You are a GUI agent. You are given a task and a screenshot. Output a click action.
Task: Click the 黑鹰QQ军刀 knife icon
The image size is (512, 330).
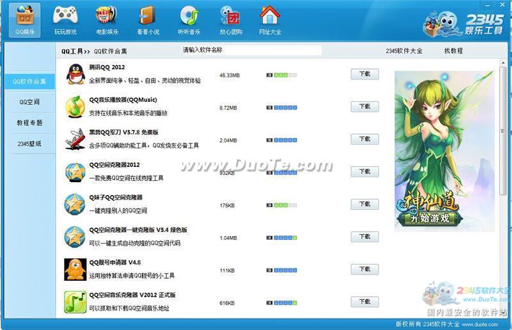tap(75, 139)
